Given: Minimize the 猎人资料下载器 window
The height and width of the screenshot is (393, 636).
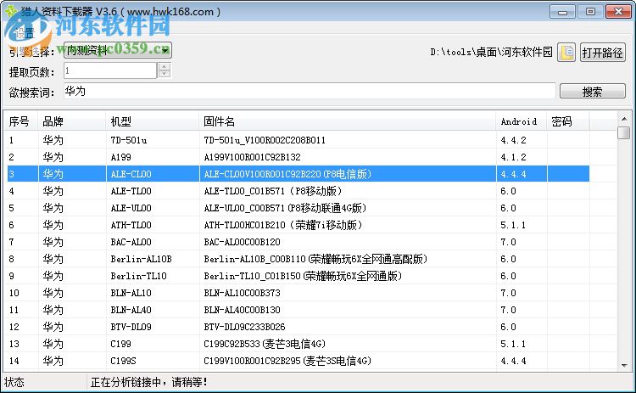Looking at the screenshot, I should click(x=562, y=12).
